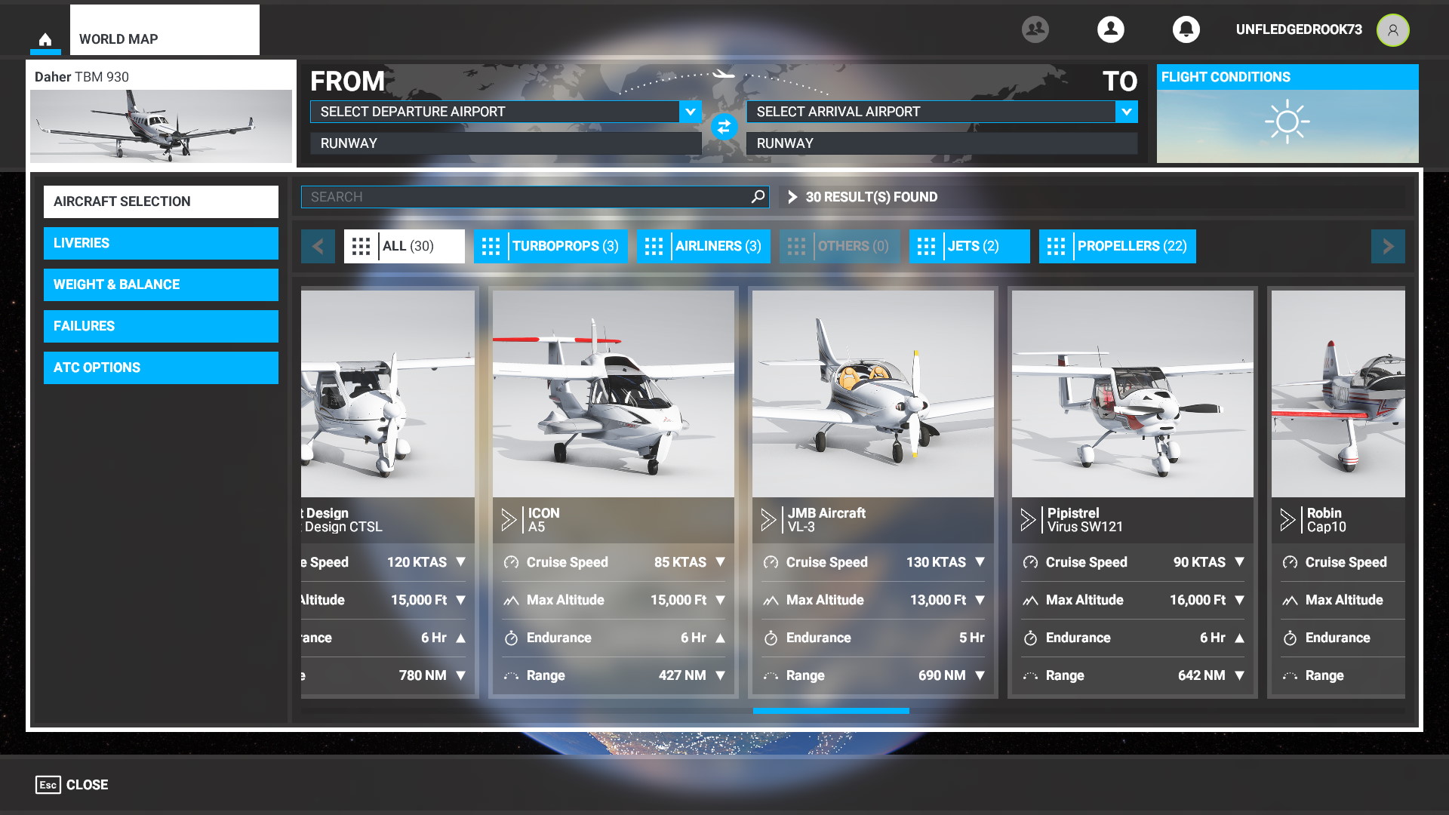Select the Robin Cap10 thumbnail

coord(1338,394)
